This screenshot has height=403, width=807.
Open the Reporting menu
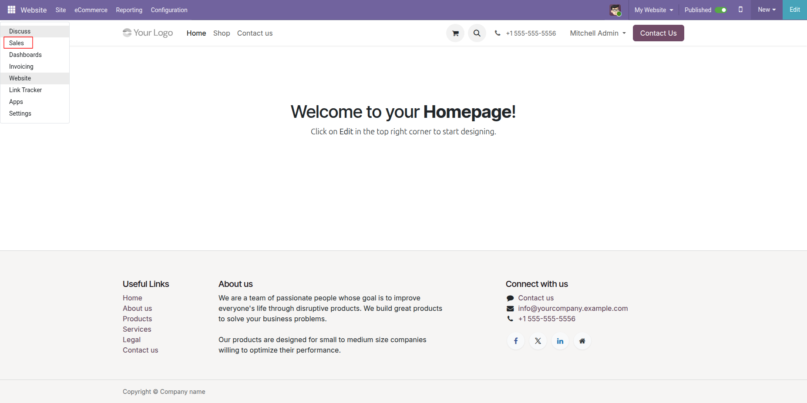click(129, 10)
